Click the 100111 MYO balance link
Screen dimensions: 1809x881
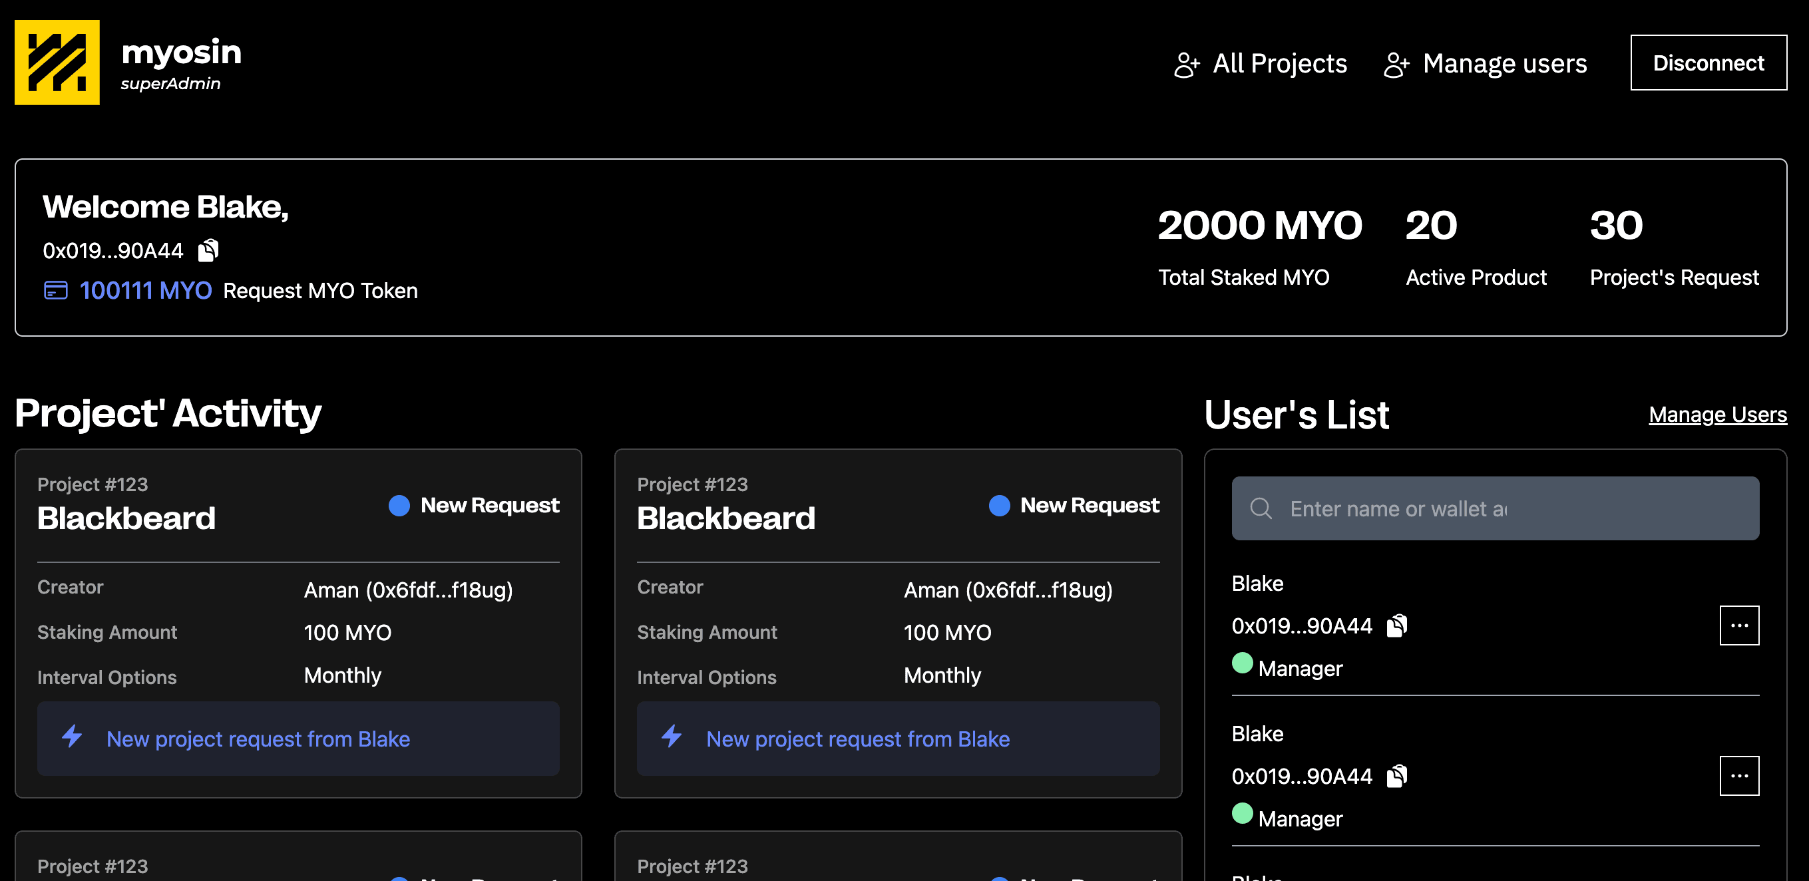[x=145, y=291]
